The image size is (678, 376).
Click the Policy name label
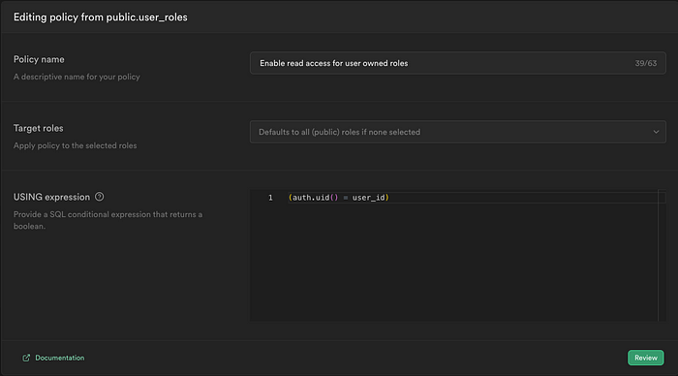click(39, 59)
